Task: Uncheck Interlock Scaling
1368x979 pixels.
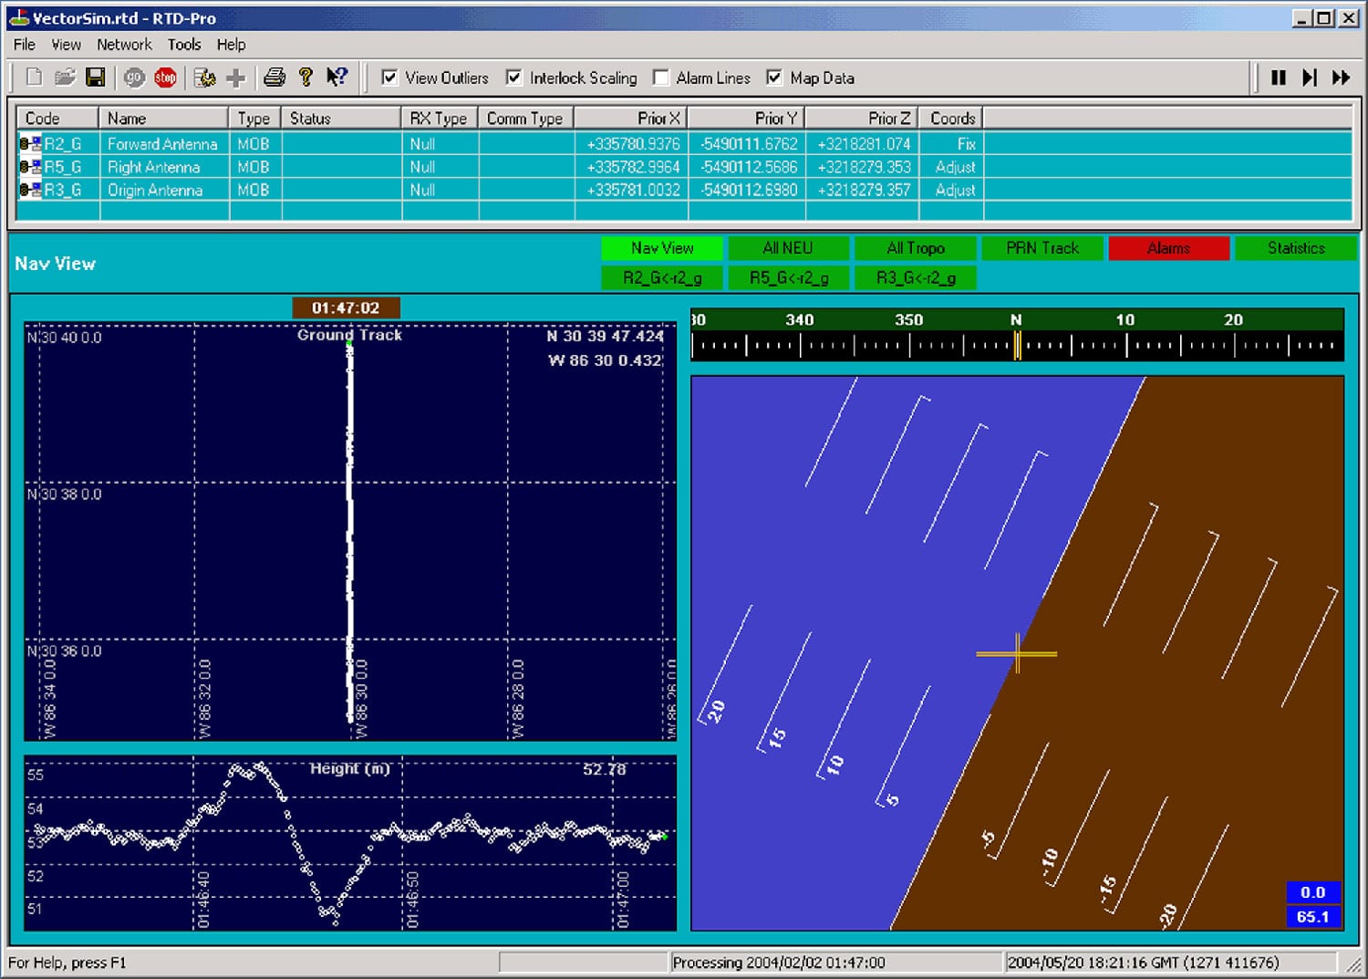Action: point(513,78)
